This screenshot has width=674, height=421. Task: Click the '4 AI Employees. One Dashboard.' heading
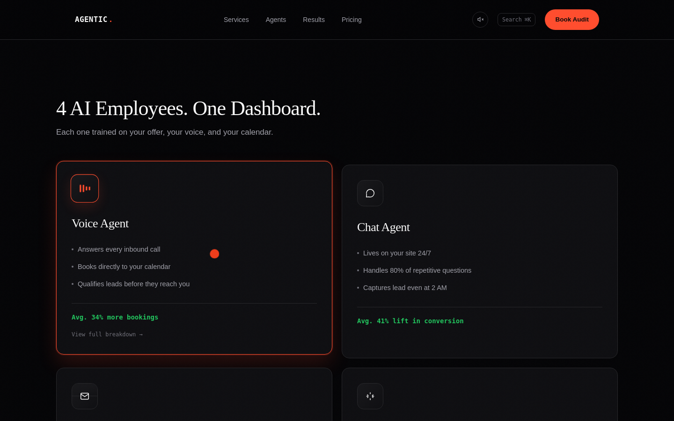point(188,109)
